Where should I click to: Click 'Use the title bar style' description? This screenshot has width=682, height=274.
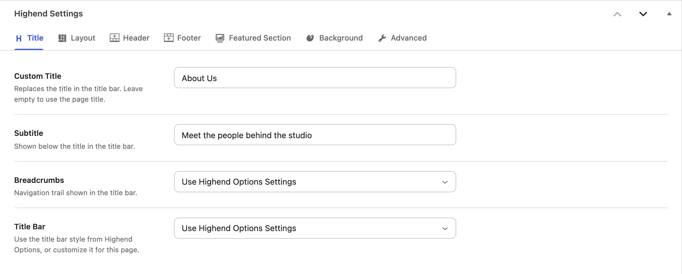(x=77, y=245)
